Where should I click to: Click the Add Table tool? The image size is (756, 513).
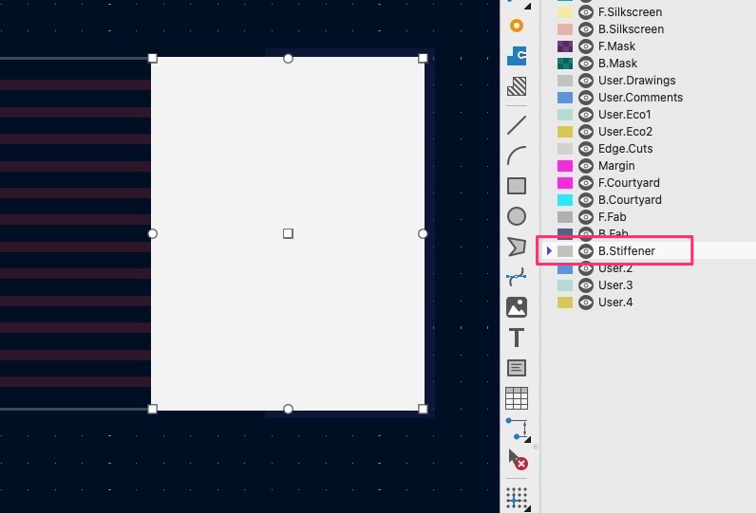(x=517, y=398)
